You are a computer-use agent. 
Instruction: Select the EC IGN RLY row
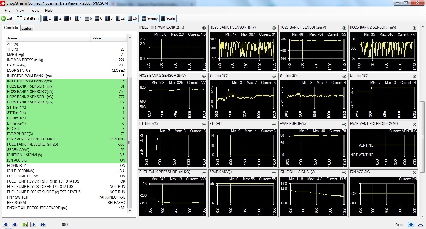point(66,166)
